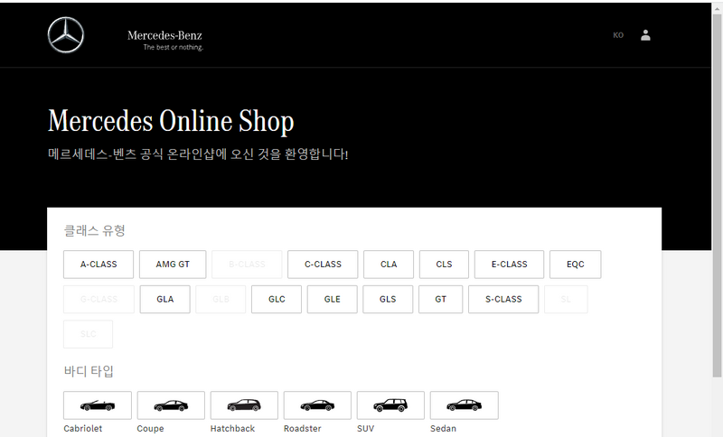The width and height of the screenshot is (723, 437).
Task: Toggle the AMG GT class filter
Action: [x=173, y=265]
